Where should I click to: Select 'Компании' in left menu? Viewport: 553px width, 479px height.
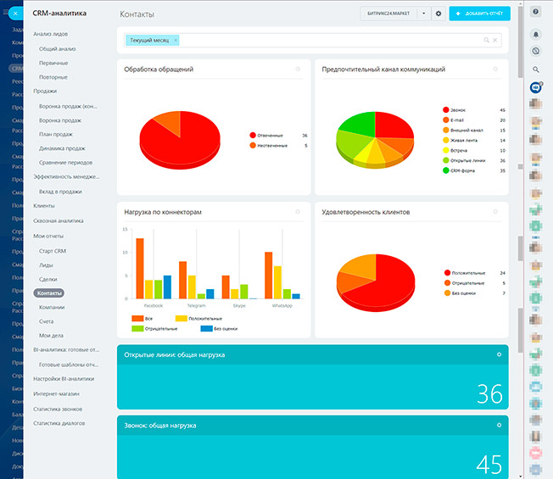click(52, 307)
